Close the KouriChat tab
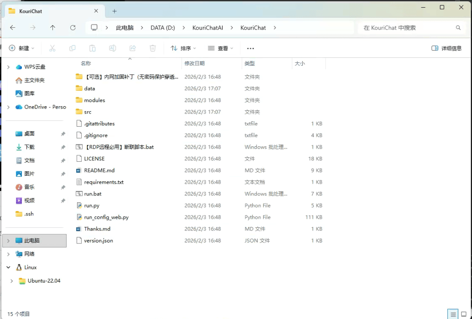Screen dimensions: 472x319 (96, 11)
